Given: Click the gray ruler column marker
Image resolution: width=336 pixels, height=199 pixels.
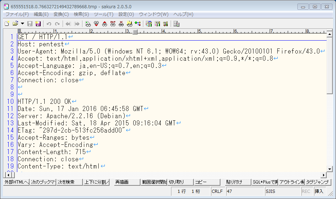Looking at the screenshot, I should (x=135, y=32).
